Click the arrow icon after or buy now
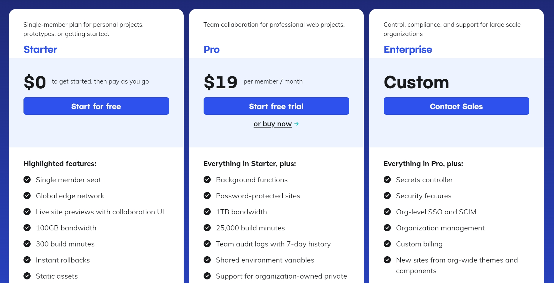Screen dimensions: 554x283 click(x=297, y=124)
